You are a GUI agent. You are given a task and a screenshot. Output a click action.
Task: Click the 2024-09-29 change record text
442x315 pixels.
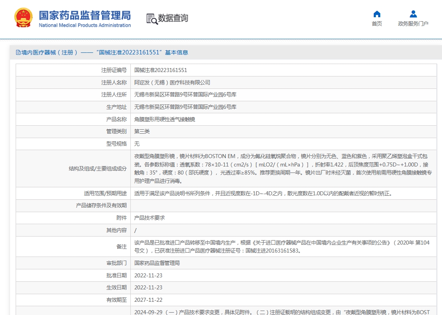[x=282, y=312]
